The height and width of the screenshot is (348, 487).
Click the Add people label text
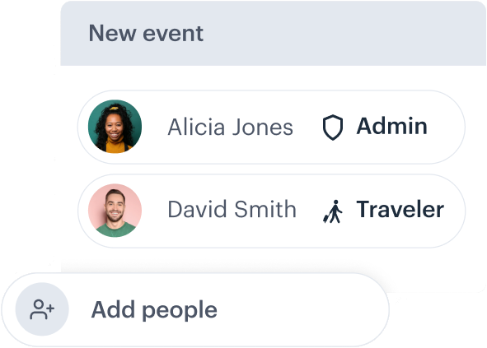[x=154, y=310]
